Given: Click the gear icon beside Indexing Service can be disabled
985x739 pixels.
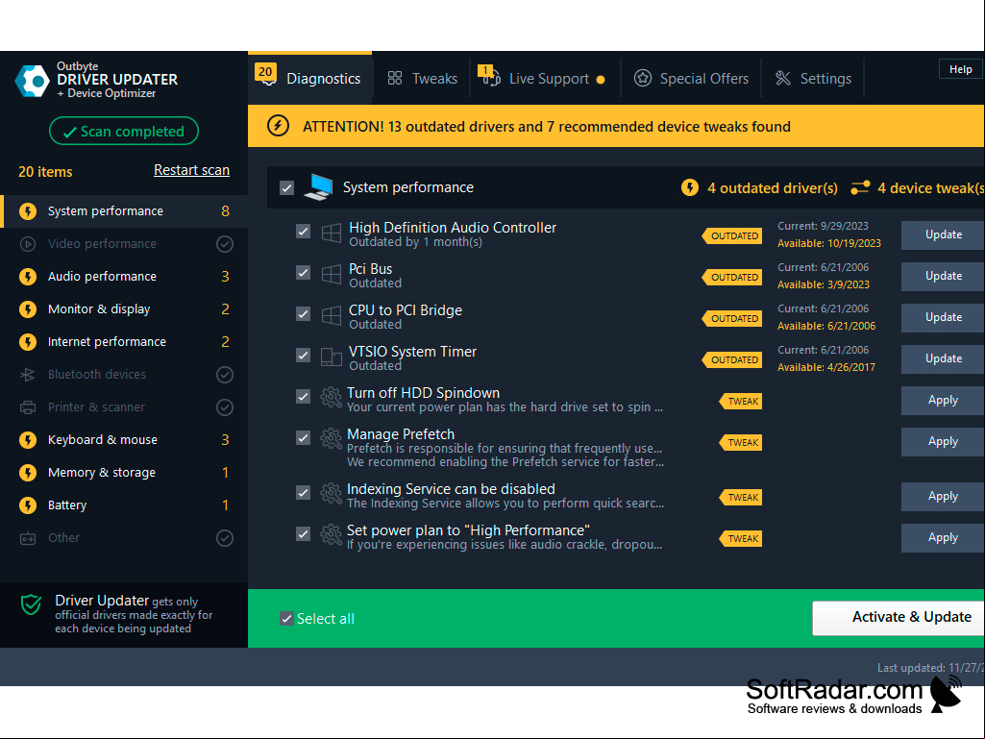Looking at the screenshot, I should (331, 493).
